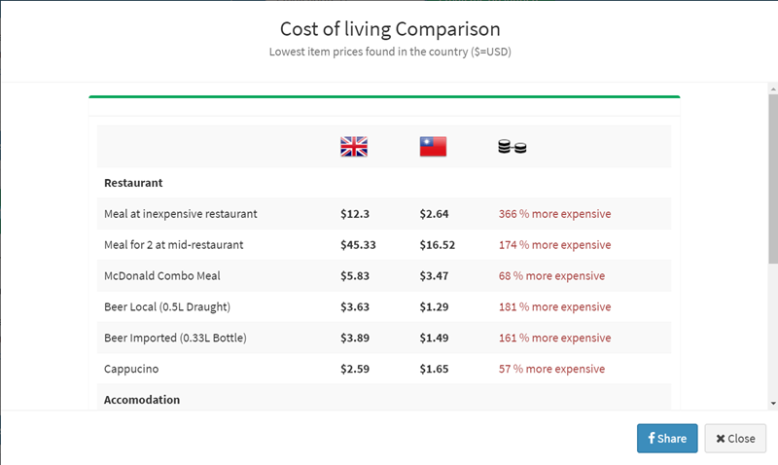Click the scrollbar up arrow
The height and width of the screenshot is (465, 778).
click(x=773, y=89)
